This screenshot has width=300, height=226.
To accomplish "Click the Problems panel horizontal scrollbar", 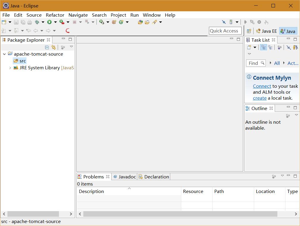I will [180, 214].
